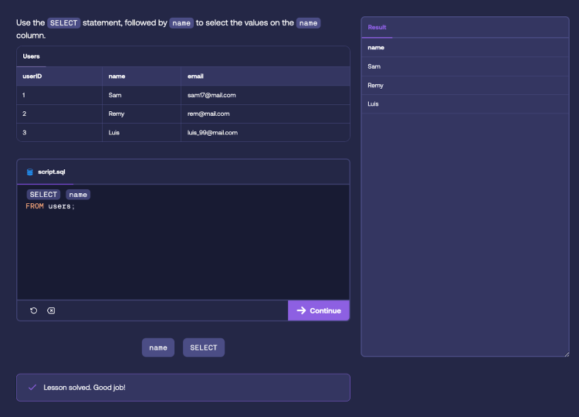Switch to the Result tab
579x417 pixels.
pyautogui.click(x=377, y=27)
